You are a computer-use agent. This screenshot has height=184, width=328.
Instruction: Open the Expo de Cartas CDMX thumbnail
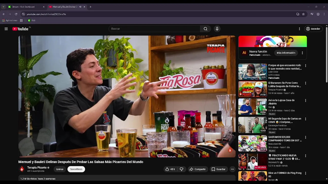coord(253,125)
